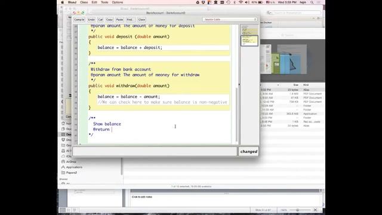Click the non-negative balance comment line

(162, 102)
